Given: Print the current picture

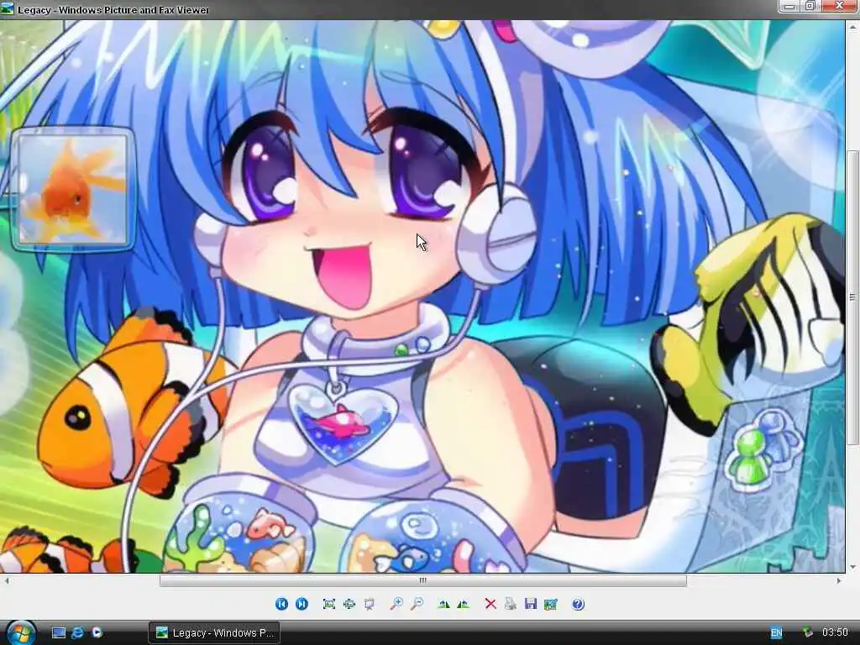Looking at the screenshot, I should click(x=510, y=604).
